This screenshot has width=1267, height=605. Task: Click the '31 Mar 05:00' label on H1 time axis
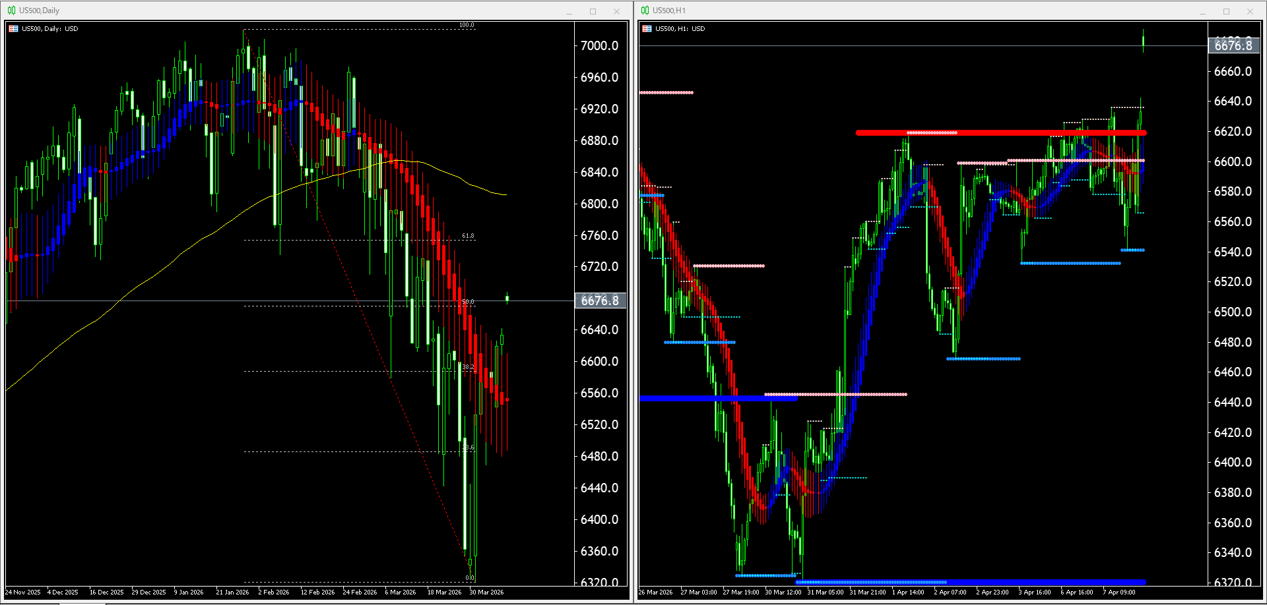pyautogui.click(x=826, y=592)
